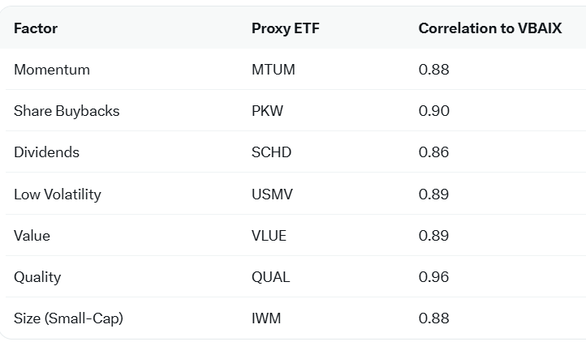
Task: Select the Momentum factor cell
Action: point(52,70)
